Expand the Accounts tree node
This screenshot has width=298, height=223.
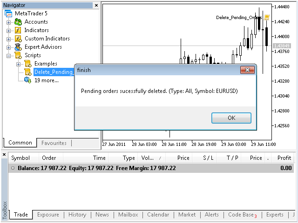[8, 22]
